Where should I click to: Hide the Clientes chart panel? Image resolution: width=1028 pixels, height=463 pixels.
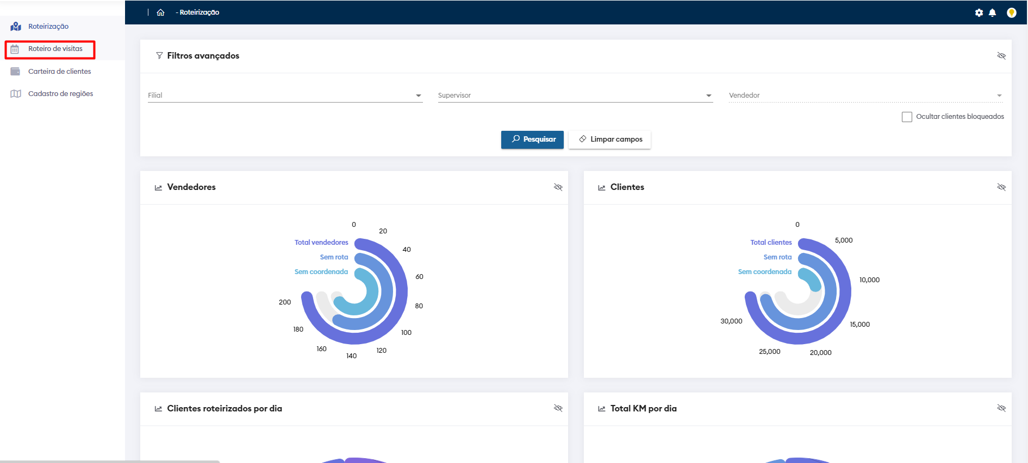pos(1001,187)
